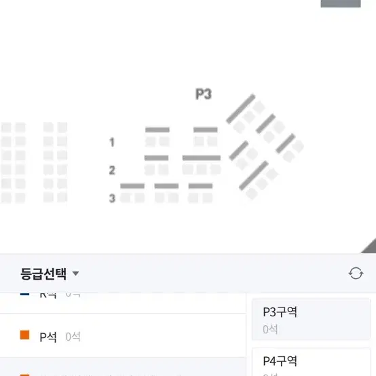376x376 pixels.
Task: Click the gray triangle corner of the seat map
Action: point(369,246)
